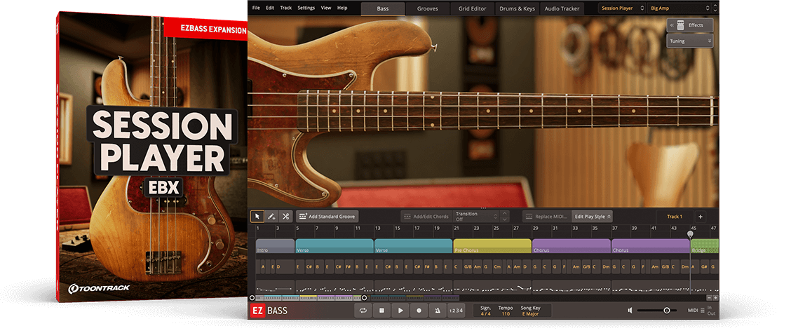
Task: Click Replace MIDI button
Action: (x=546, y=217)
